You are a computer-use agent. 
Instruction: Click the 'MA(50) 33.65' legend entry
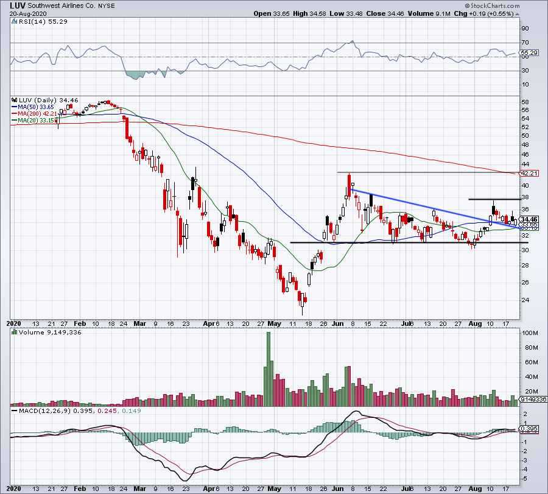pos(33,107)
